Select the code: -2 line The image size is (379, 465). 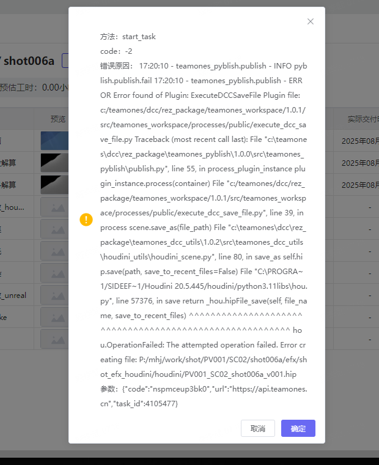coord(116,51)
